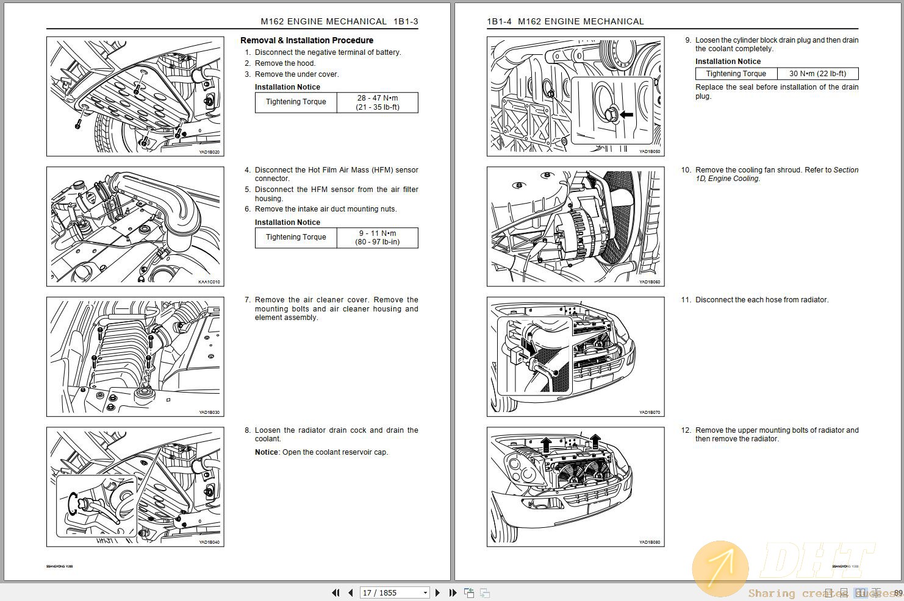Screen dimensions: 904x601
Task: Click the cooling fan shroud figure YAD1B060
Action: coord(575,226)
